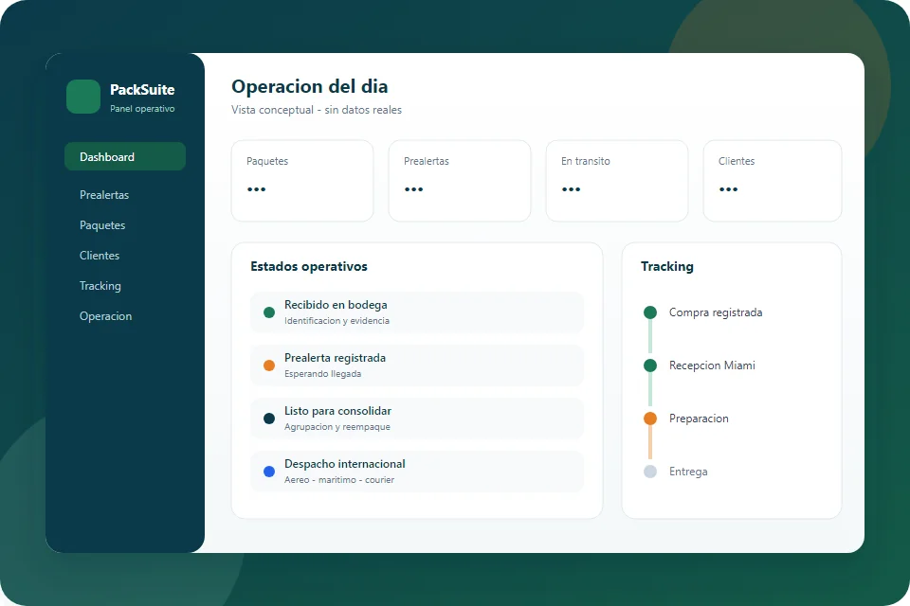Click the Esperando llegada text
This screenshot has width=910, height=606.
coord(322,374)
